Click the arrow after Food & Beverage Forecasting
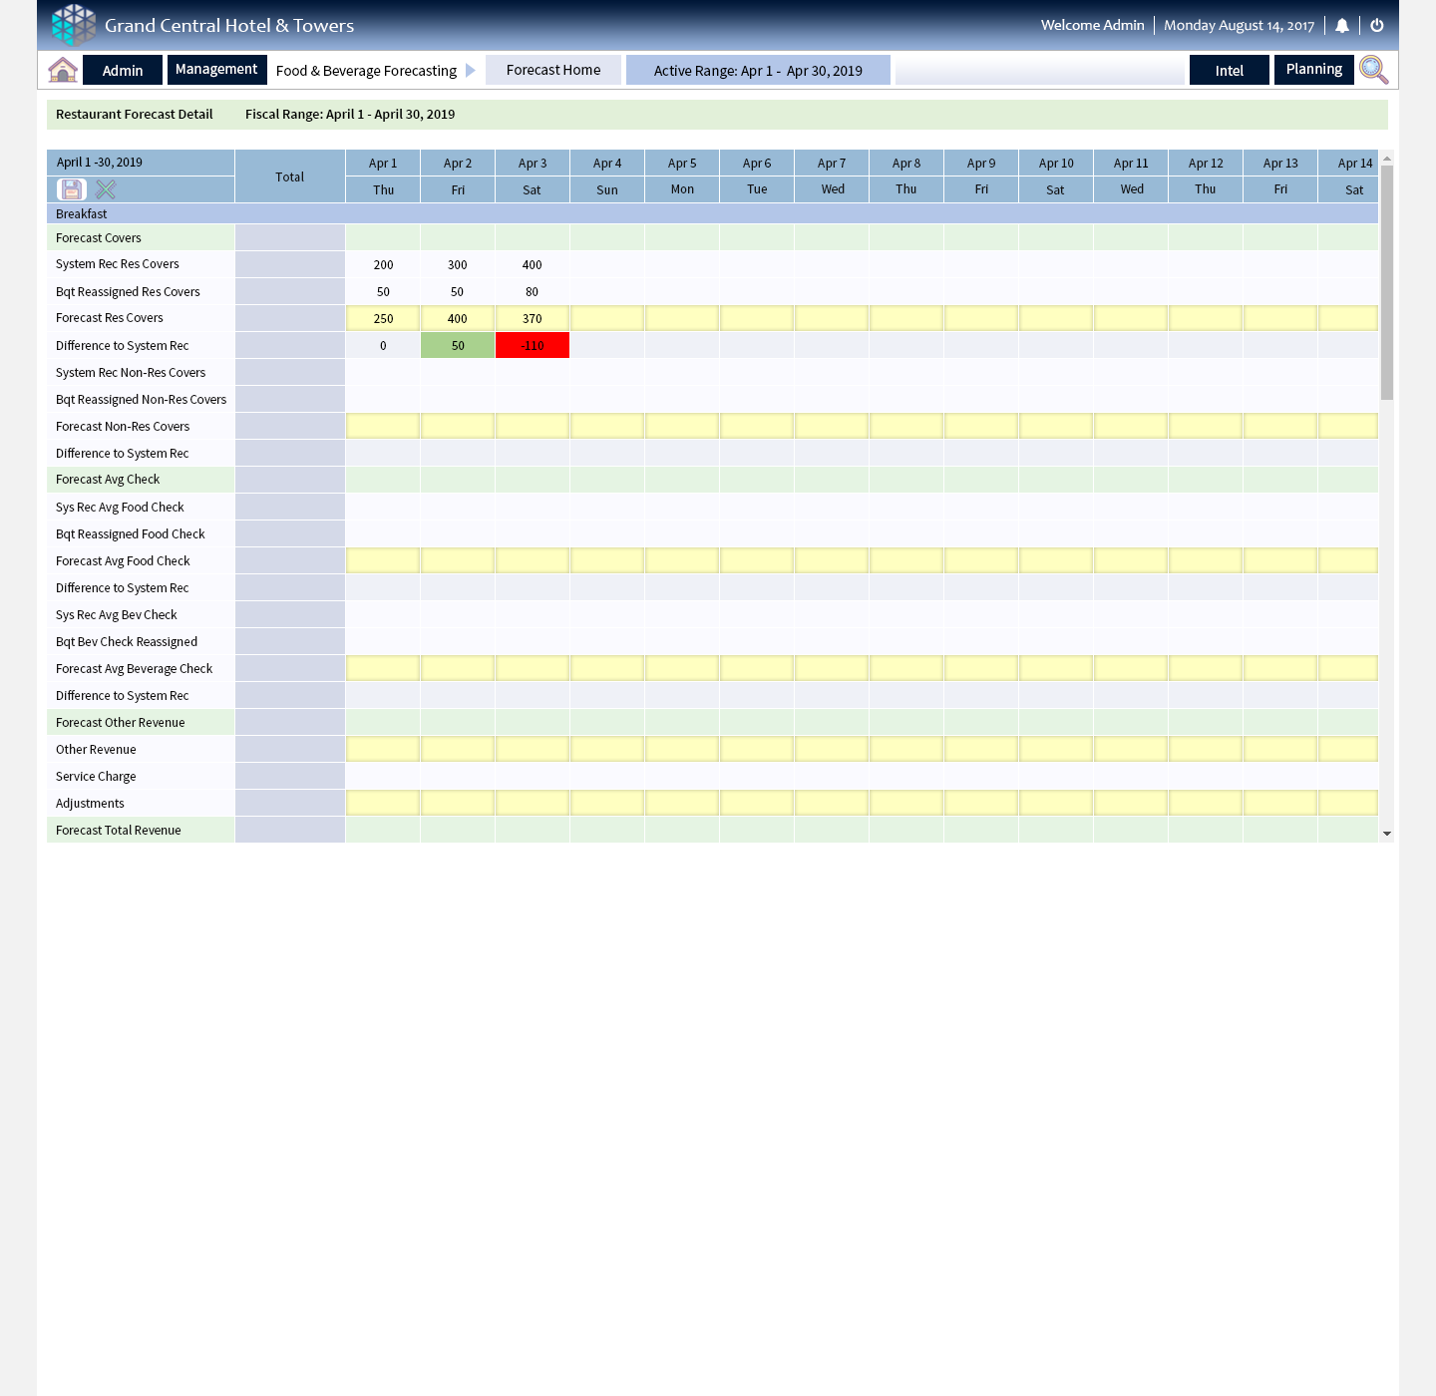Image resolution: width=1436 pixels, height=1396 pixels. click(x=471, y=71)
